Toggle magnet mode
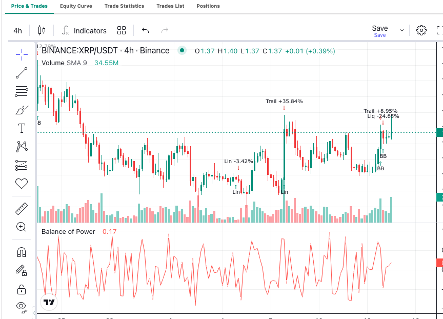Screen dimensions: 443x319 [x=22, y=252]
